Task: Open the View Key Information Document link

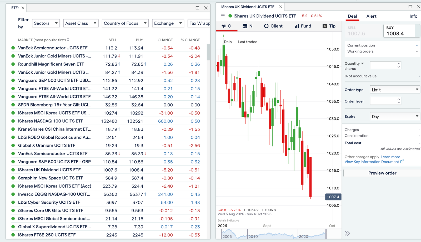Action: 374,162
